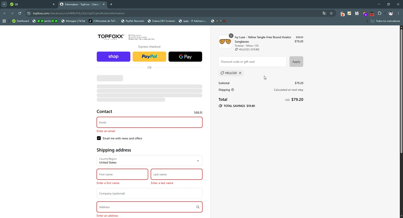The image size is (403, 218).
Task: Uncheck Email me with news and offers
Action: tap(99, 138)
